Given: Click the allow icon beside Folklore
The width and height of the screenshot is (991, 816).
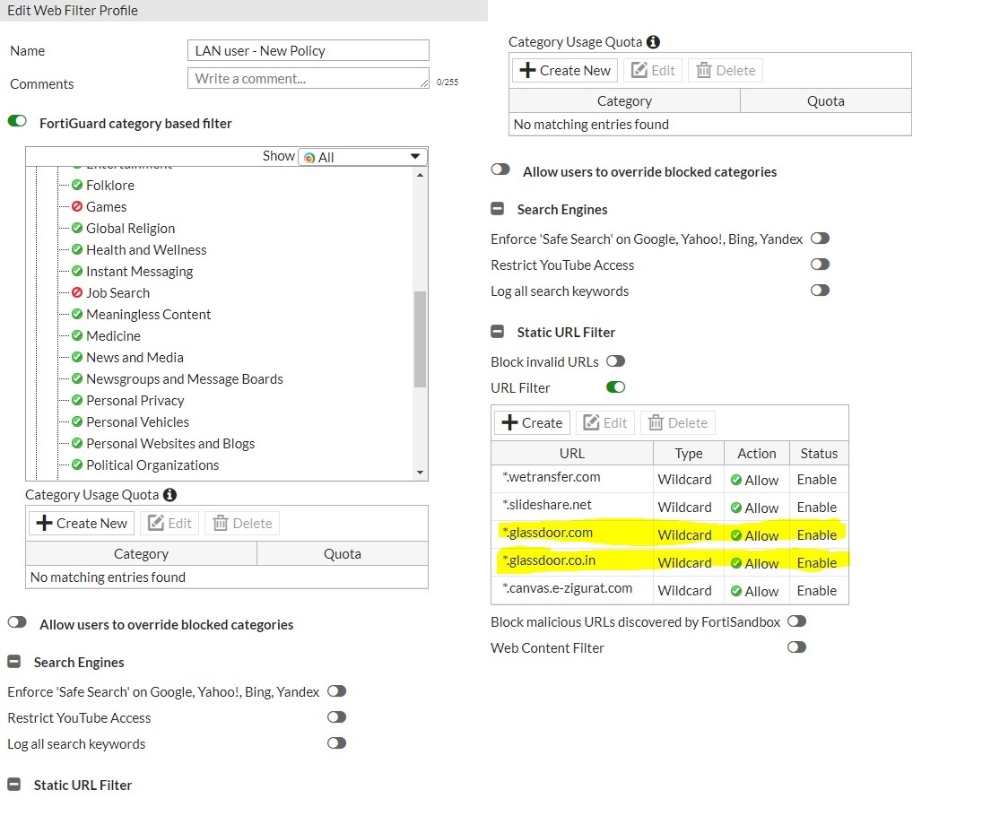Looking at the screenshot, I should 77,186.
